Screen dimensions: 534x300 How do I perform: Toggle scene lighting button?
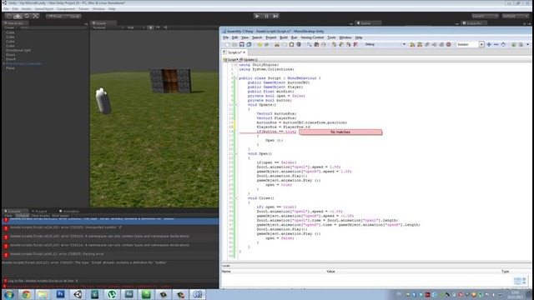150,27
